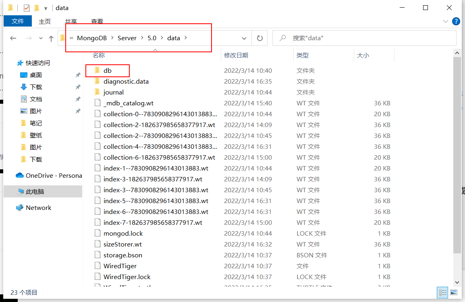
Task: Open the address bar history dropdown
Action: [x=244, y=38]
